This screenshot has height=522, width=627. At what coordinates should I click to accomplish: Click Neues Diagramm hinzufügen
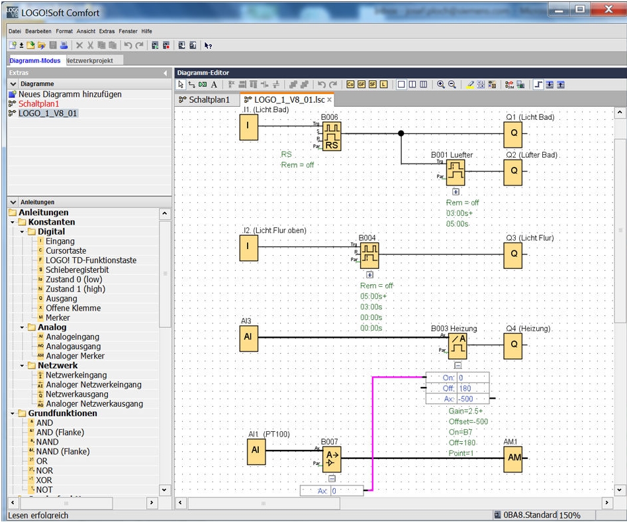70,95
